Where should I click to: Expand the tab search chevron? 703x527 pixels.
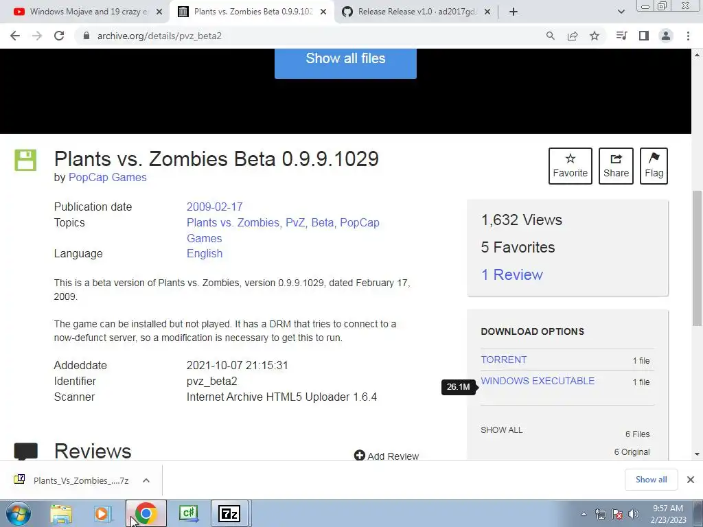coord(621,12)
